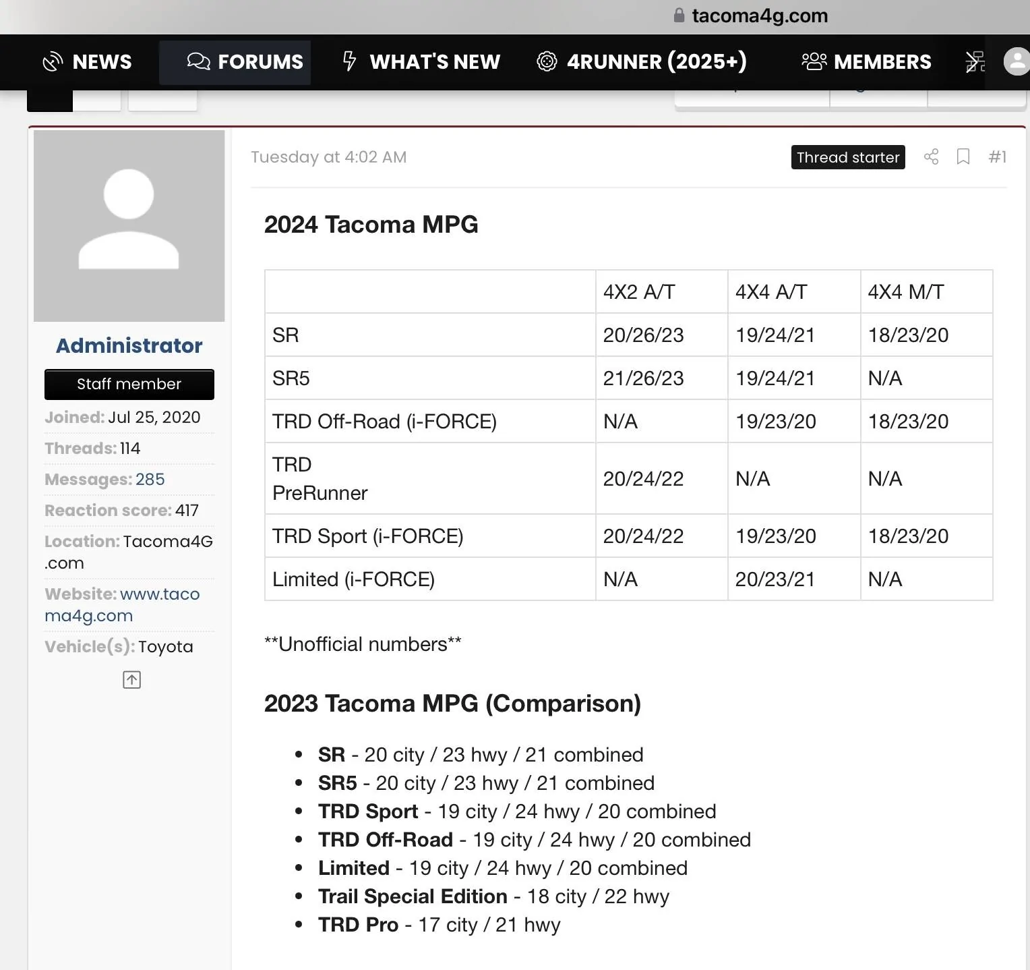
Task: Click the Administrator's default avatar image
Action: [x=129, y=226]
